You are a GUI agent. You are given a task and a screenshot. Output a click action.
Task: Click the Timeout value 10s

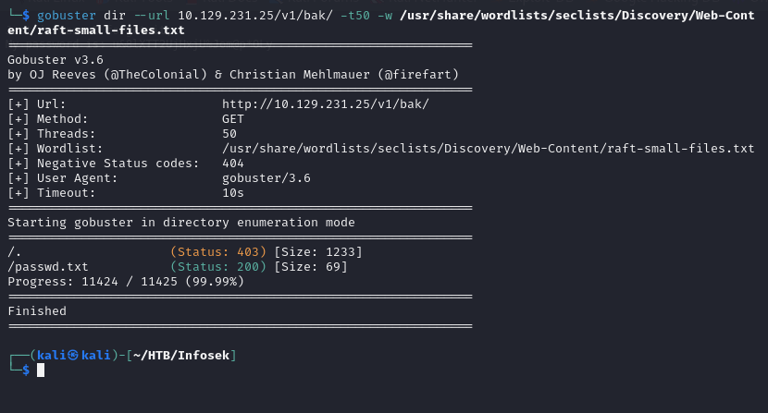point(232,193)
